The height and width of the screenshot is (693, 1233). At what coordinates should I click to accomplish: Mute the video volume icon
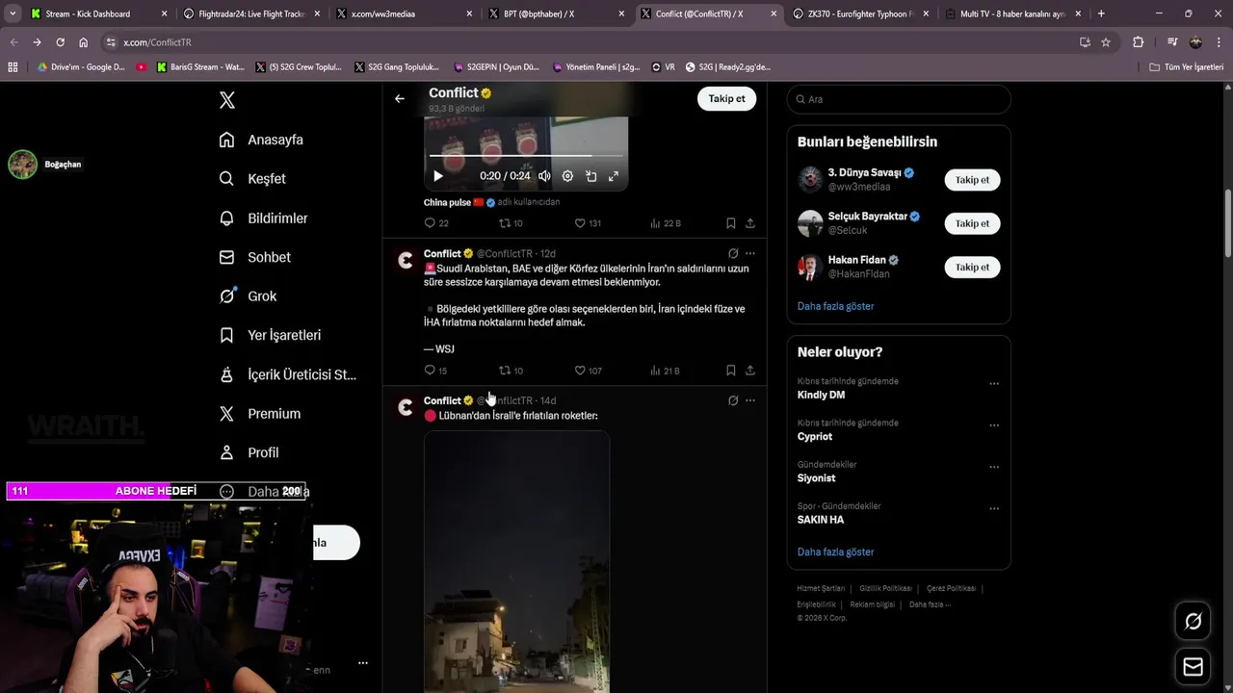coord(544,176)
